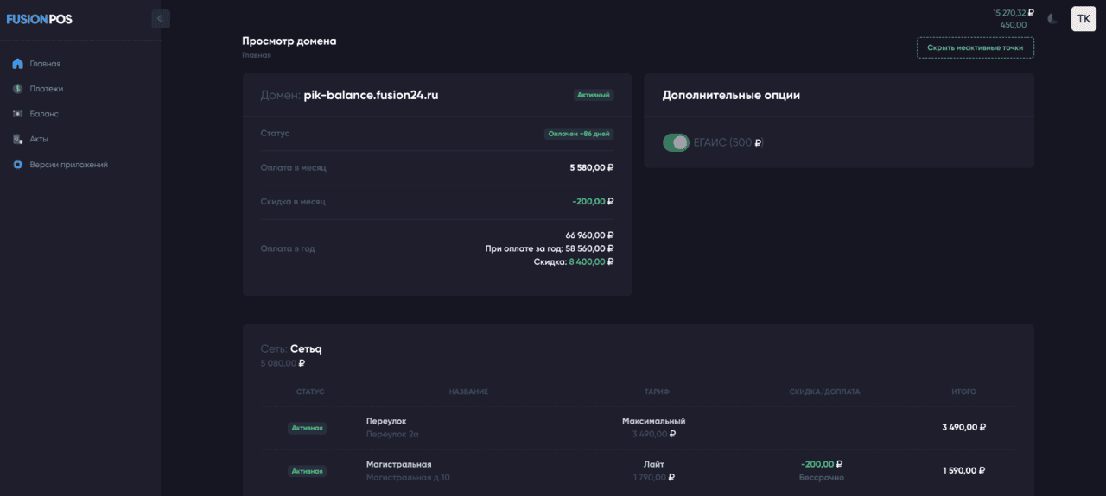This screenshot has height=496, width=1106.
Task: Click the Главная breadcrumb link
Action: (257, 55)
